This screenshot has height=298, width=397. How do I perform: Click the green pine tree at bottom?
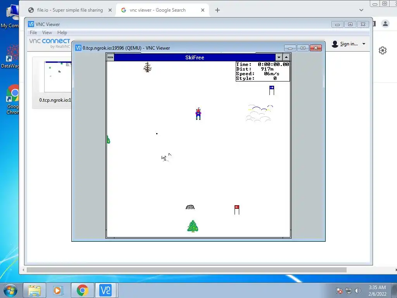[193, 226]
